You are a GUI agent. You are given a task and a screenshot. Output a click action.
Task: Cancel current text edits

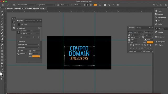tap(109, 5)
